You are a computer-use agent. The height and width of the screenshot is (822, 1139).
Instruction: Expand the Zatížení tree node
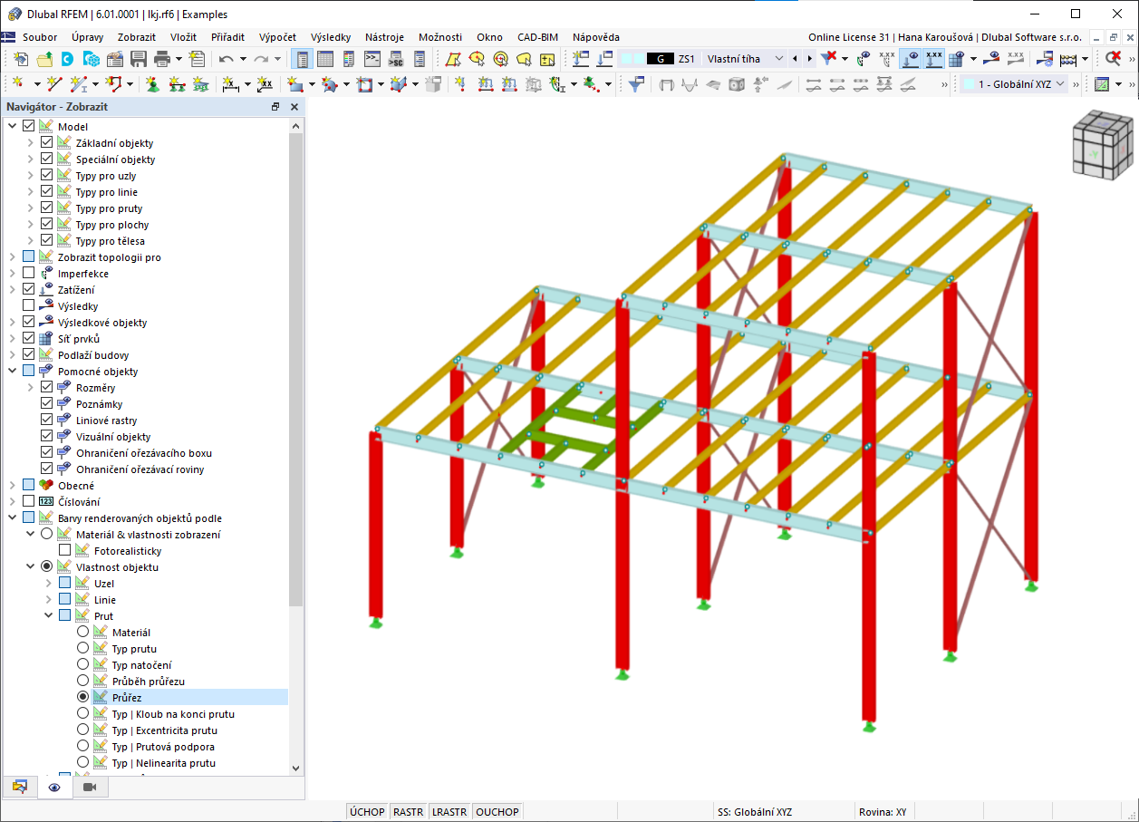tap(12, 290)
